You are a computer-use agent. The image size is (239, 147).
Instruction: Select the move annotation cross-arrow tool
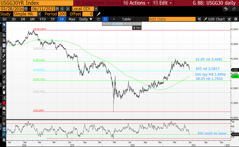[x=4, y=82]
